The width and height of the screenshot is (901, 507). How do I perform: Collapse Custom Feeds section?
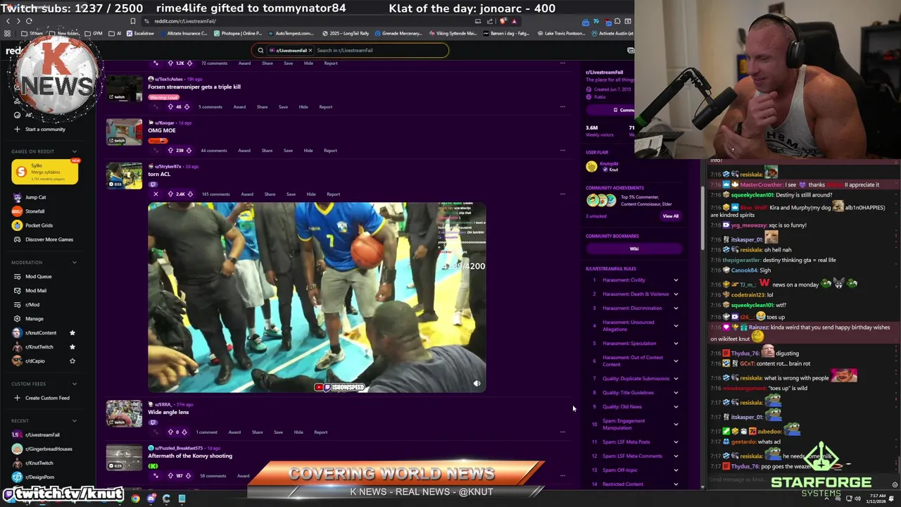click(75, 384)
